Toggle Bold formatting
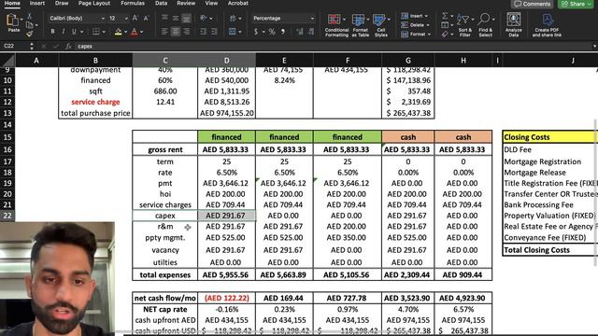The image size is (598, 336). [x=52, y=32]
